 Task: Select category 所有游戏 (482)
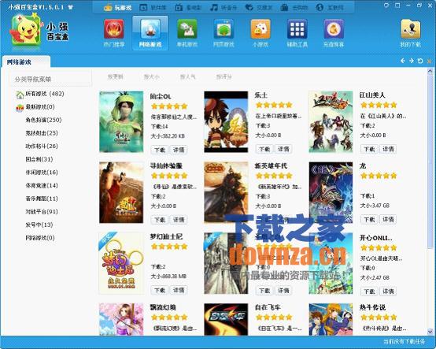point(45,94)
